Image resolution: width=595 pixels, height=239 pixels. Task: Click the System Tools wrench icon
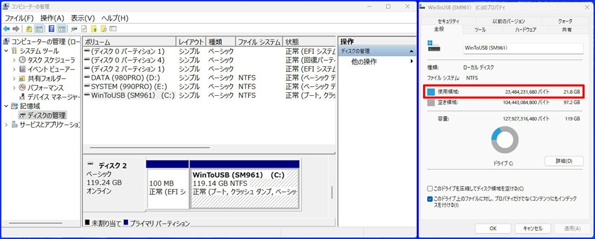[x=15, y=50]
